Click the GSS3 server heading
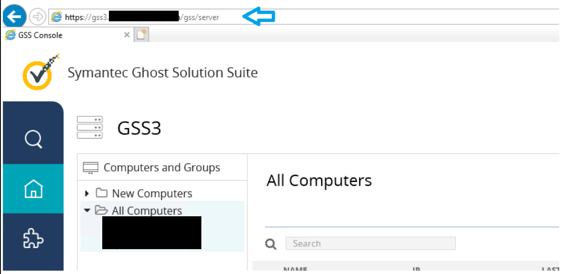This screenshot has height=274, width=561. point(139,128)
